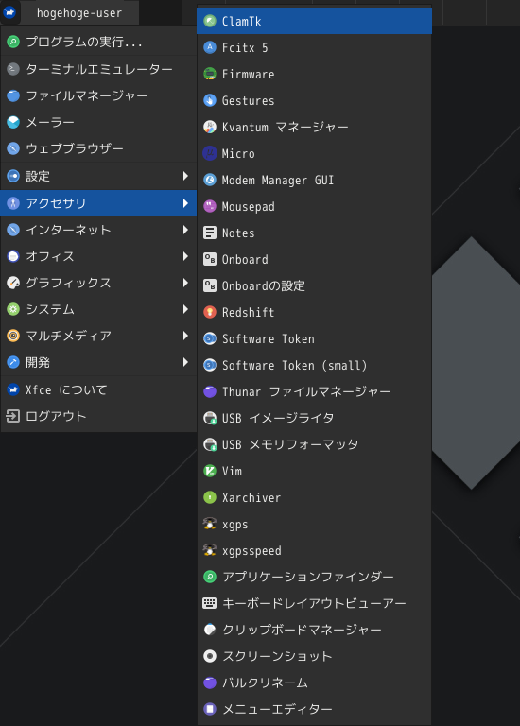This screenshot has height=726, width=520.
Task: Click the xgps penguin icon
Action: coord(210,524)
